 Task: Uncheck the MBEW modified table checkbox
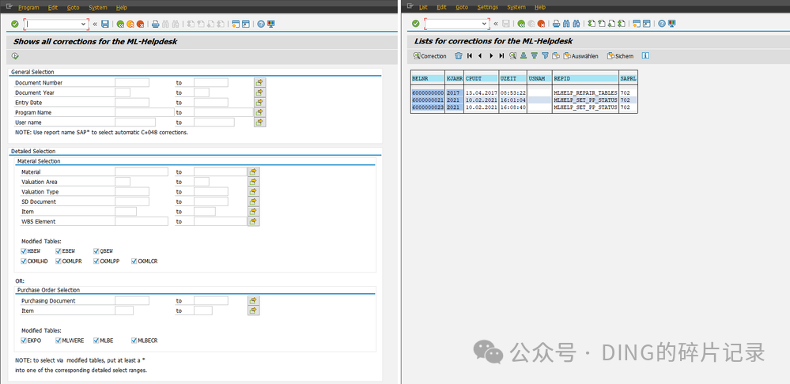click(x=24, y=251)
